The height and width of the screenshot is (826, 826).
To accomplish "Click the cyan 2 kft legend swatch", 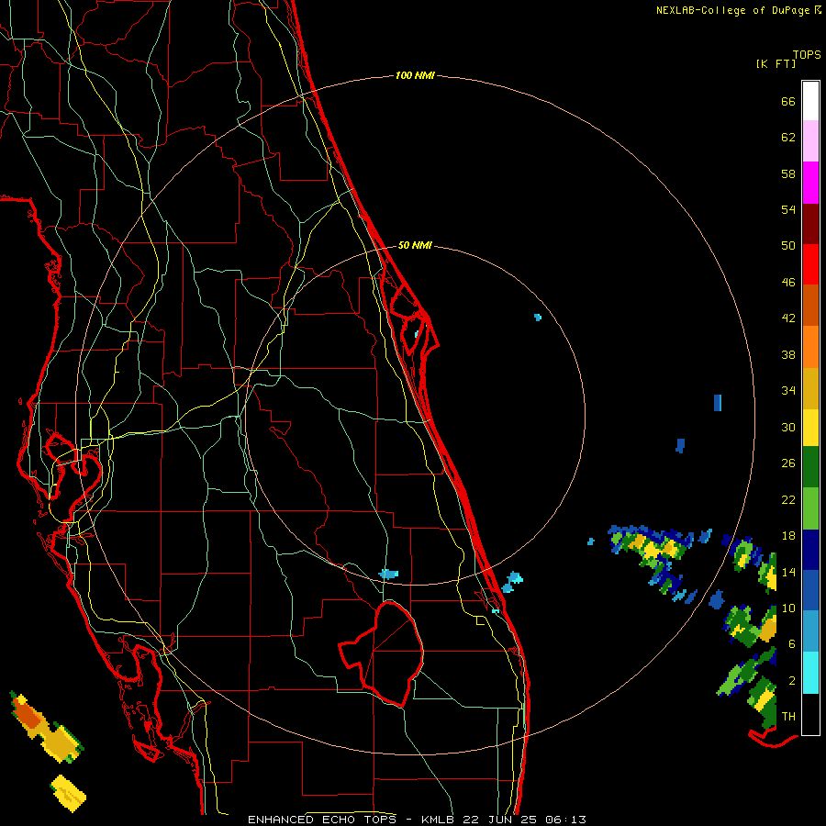I will [810, 673].
